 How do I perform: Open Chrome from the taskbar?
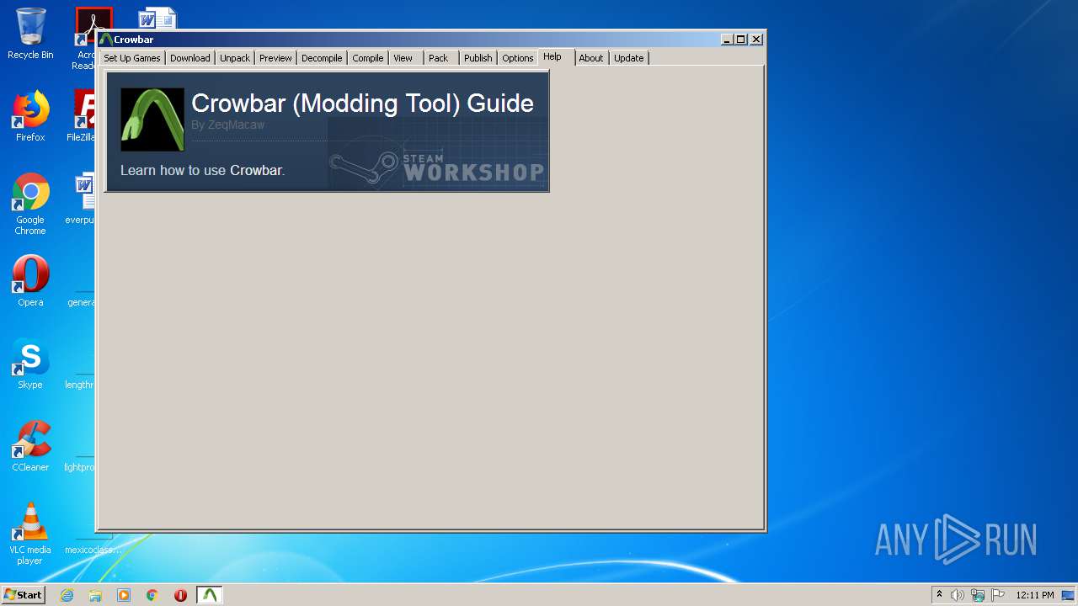point(152,595)
